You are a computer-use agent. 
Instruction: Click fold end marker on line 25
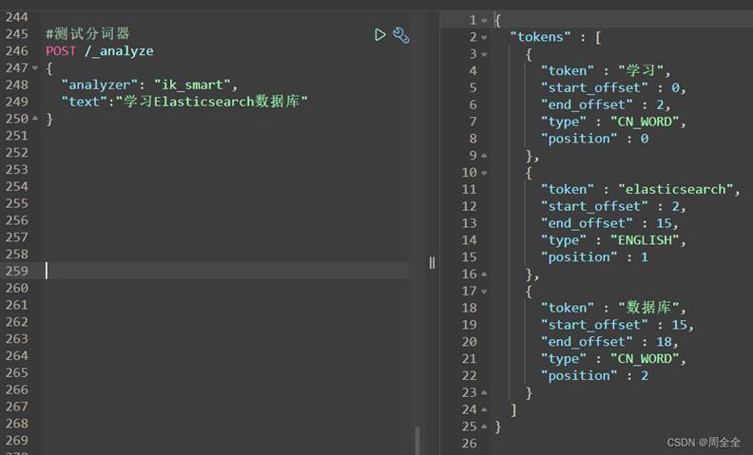coord(484,427)
